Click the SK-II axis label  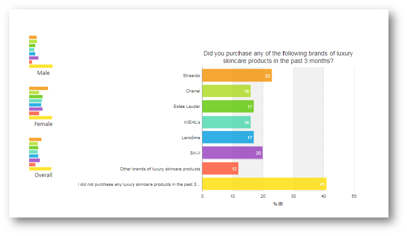pyautogui.click(x=195, y=153)
